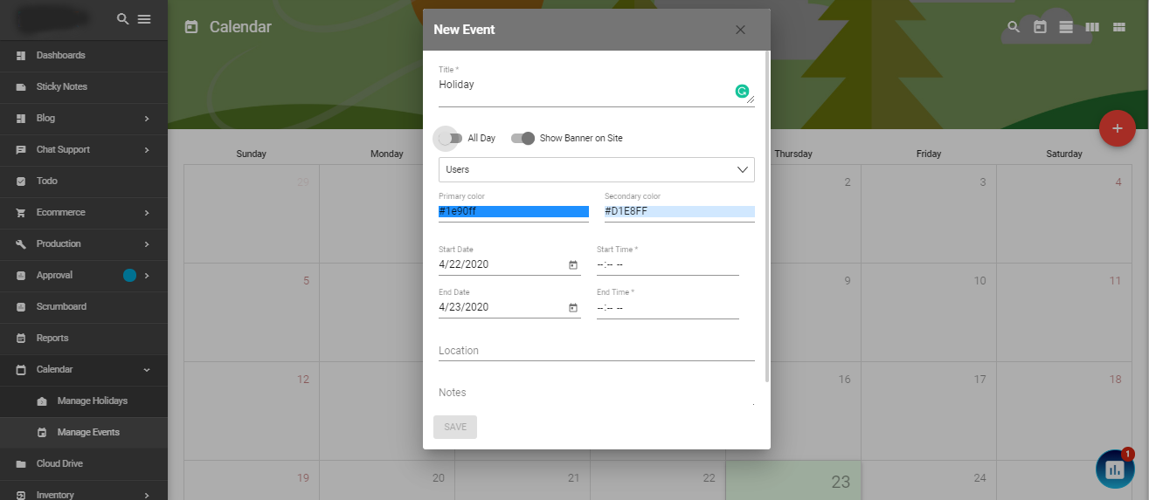Image resolution: width=1149 pixels, height=500 pixels.
Task: Click the Inventory icon
Action: pyautogui.click(x=21, y=495)
